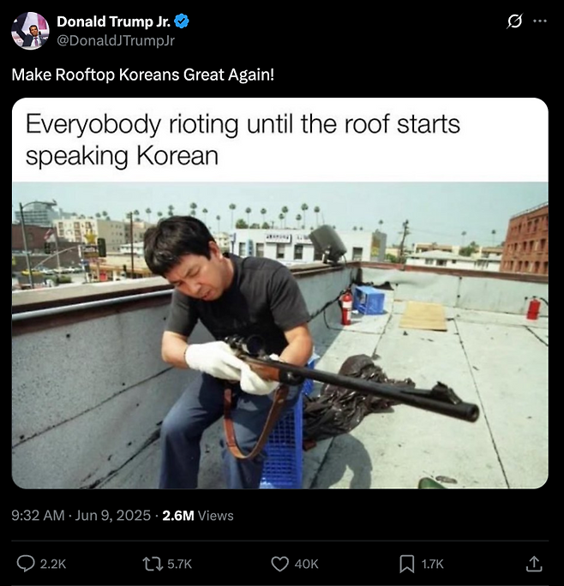The image size is (564, 586).
Task: Open the profile avatar picture
Action: click(x=30, y=31)
